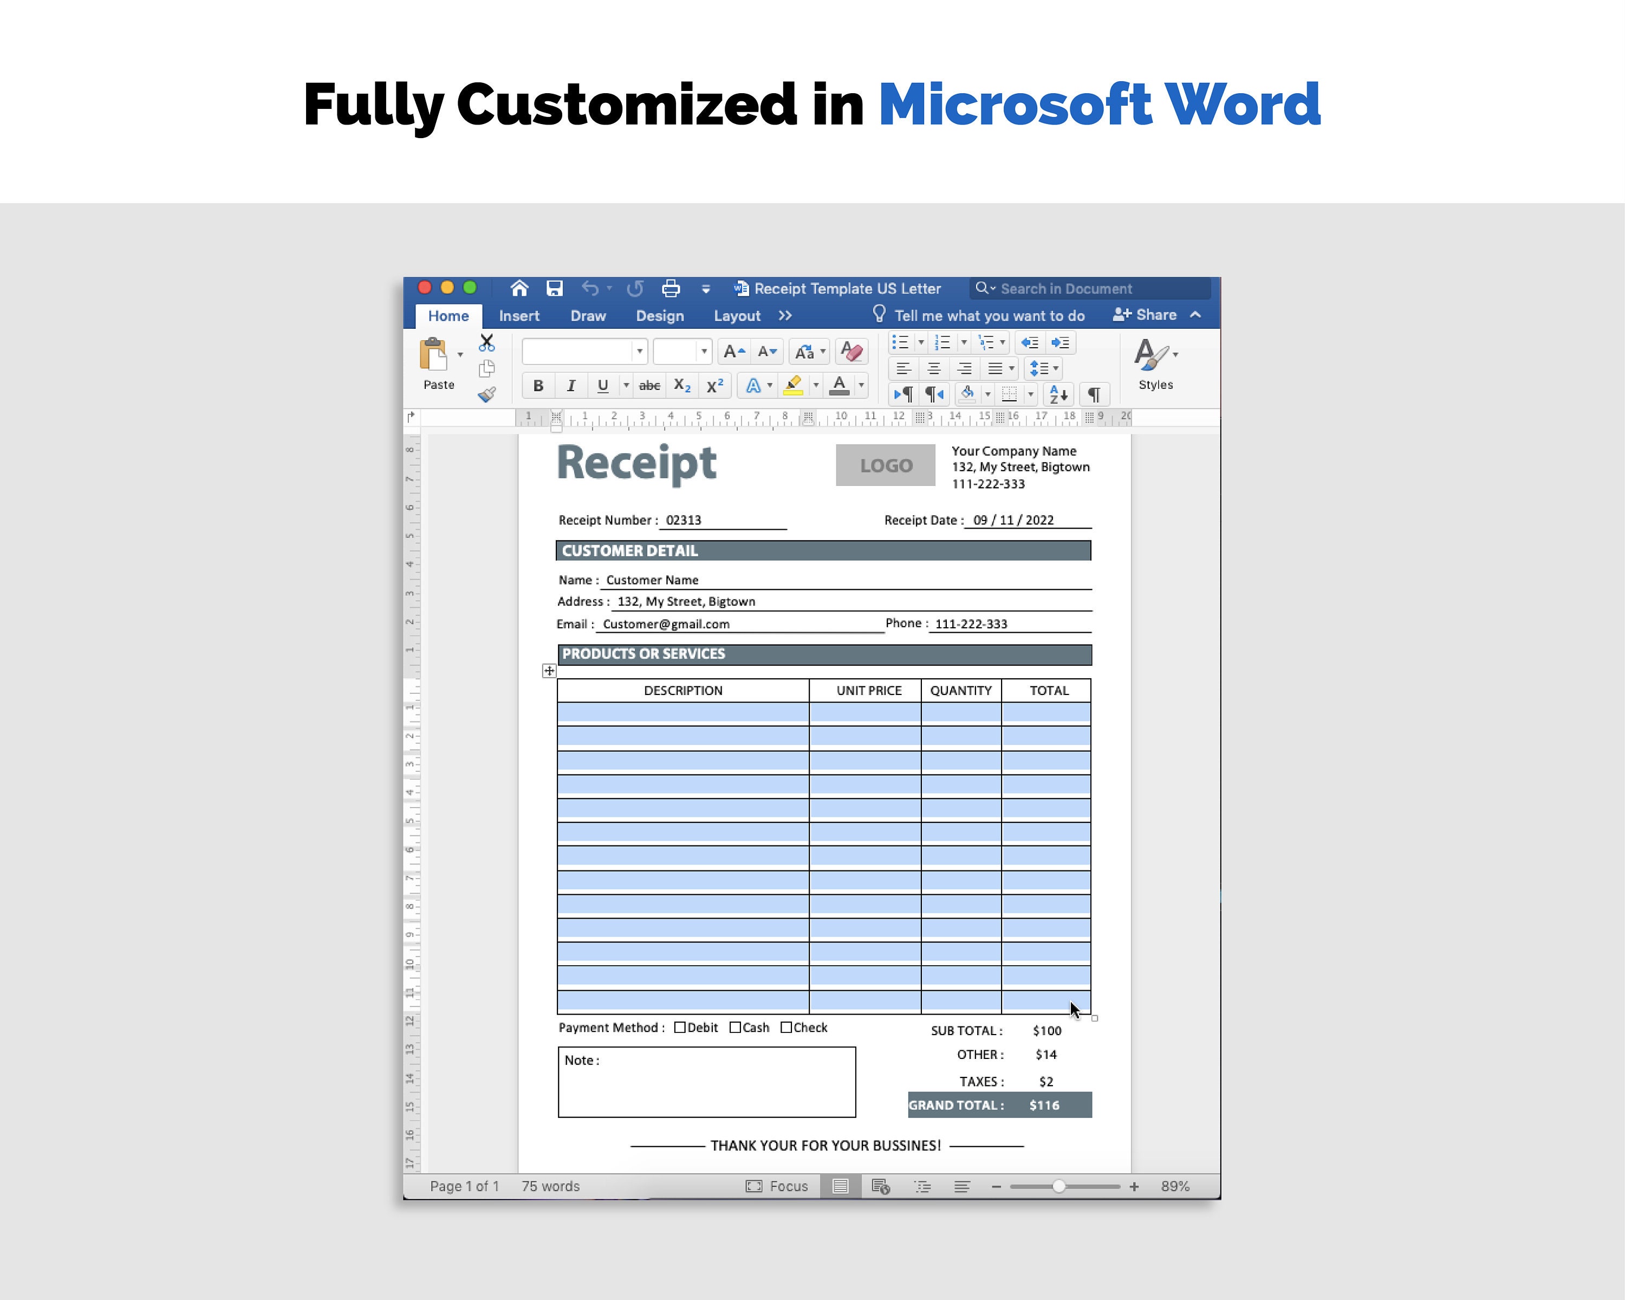Toggle bold formatting
Viewport: 1625px width, 1300px height.
pos(537,385)
